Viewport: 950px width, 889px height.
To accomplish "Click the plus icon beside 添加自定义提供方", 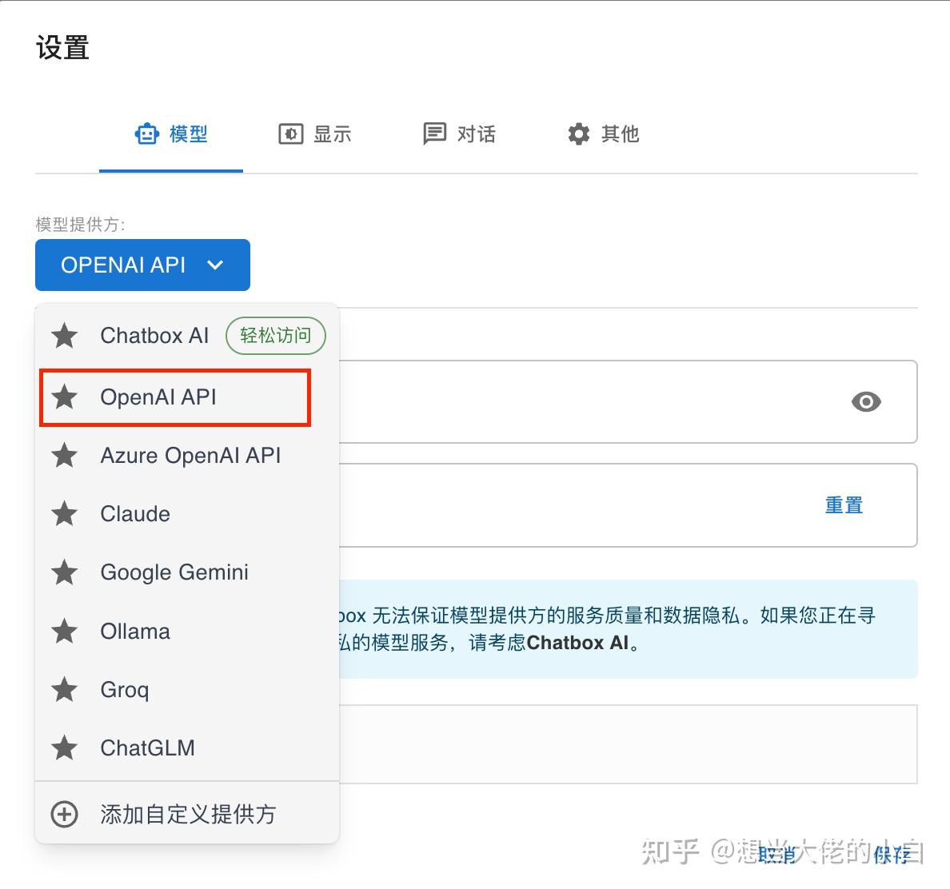I will coord(63,814).
